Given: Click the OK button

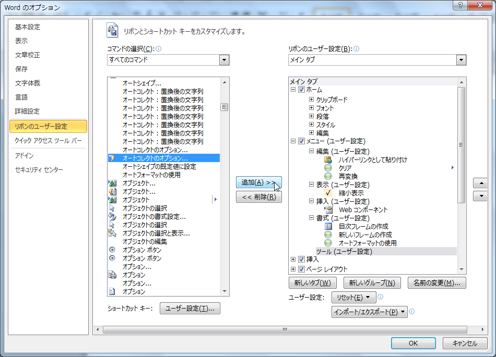Looking at the screenshot, I should tap(413, 343).
